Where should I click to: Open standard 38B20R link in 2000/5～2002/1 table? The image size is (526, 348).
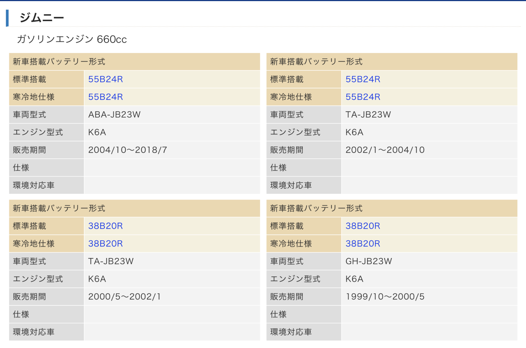(x=105, y=226)
